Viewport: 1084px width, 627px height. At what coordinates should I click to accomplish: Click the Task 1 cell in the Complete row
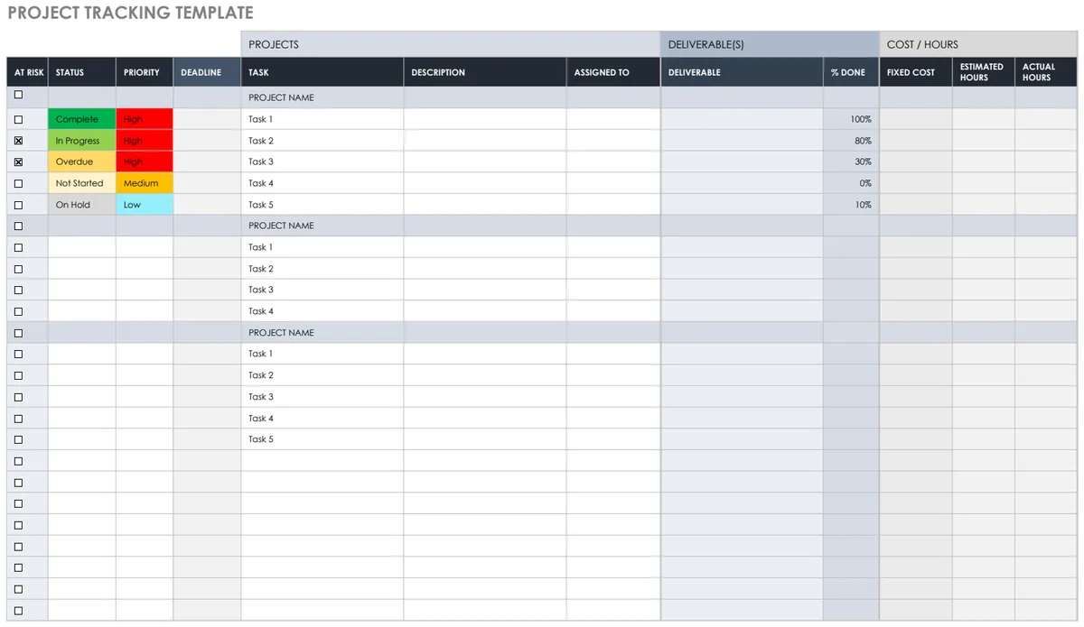[x=322, y=119]
